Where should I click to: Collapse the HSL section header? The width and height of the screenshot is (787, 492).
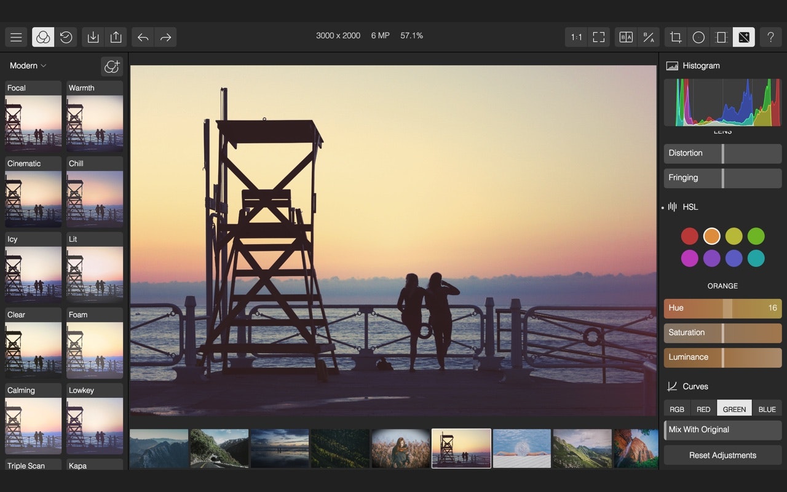[x=690, y=207]
